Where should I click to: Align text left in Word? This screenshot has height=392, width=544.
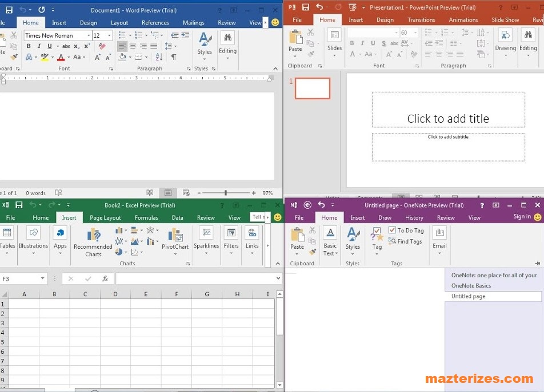pyautogui.click(x=122, y=46)
